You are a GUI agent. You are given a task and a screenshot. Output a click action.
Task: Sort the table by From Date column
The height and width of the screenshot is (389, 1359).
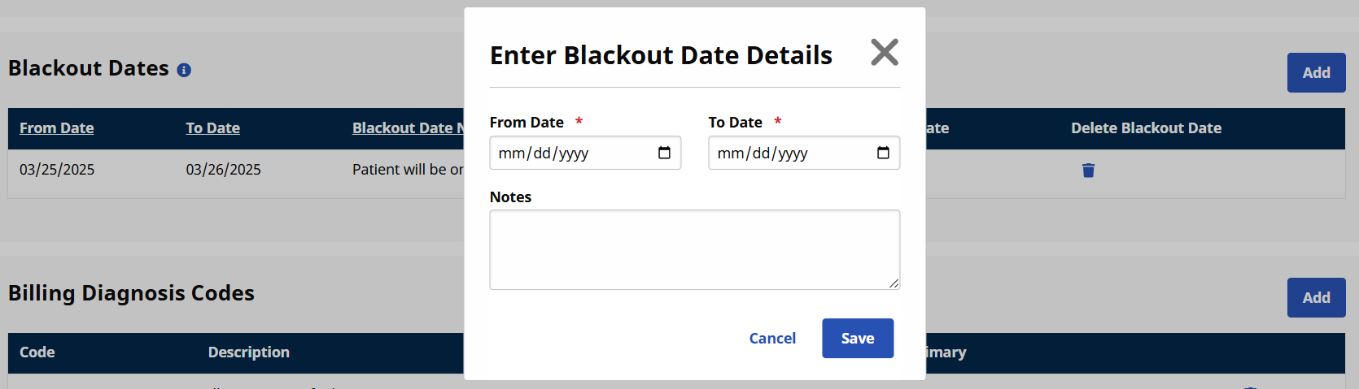[57, 128]
